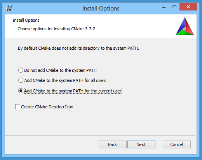Close the installer with the red X
The image size is (202, 160).
[188, 7]
